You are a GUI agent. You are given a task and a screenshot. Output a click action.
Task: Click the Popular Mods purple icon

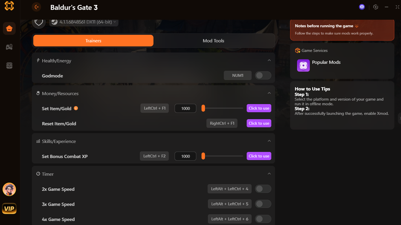[303, 66]
